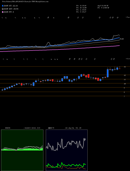
Task: Select the 'DOW MT: 10.98' label
Action: click(11, 9)
